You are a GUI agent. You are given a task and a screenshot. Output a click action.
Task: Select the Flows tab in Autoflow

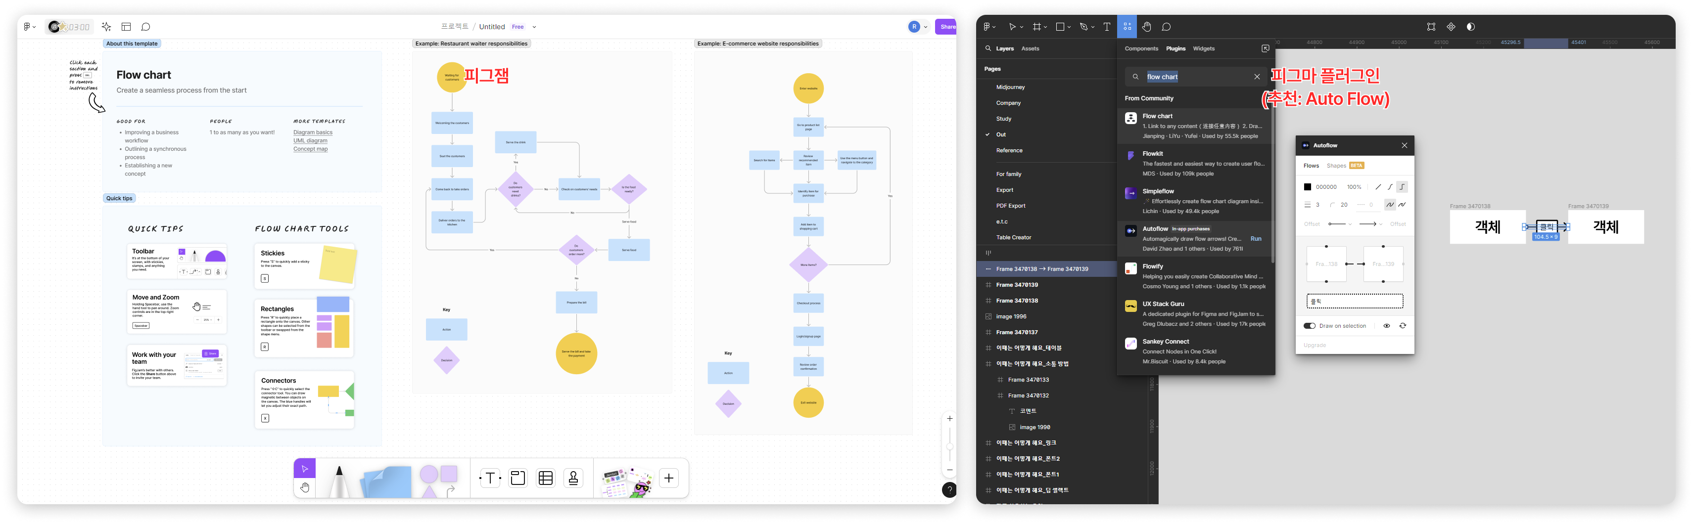point(1311,166)
